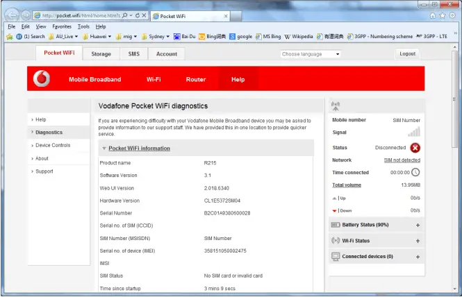The image size is (462, 297).
Task: Open the (1) Search bookmark
Action: [31, 37]
